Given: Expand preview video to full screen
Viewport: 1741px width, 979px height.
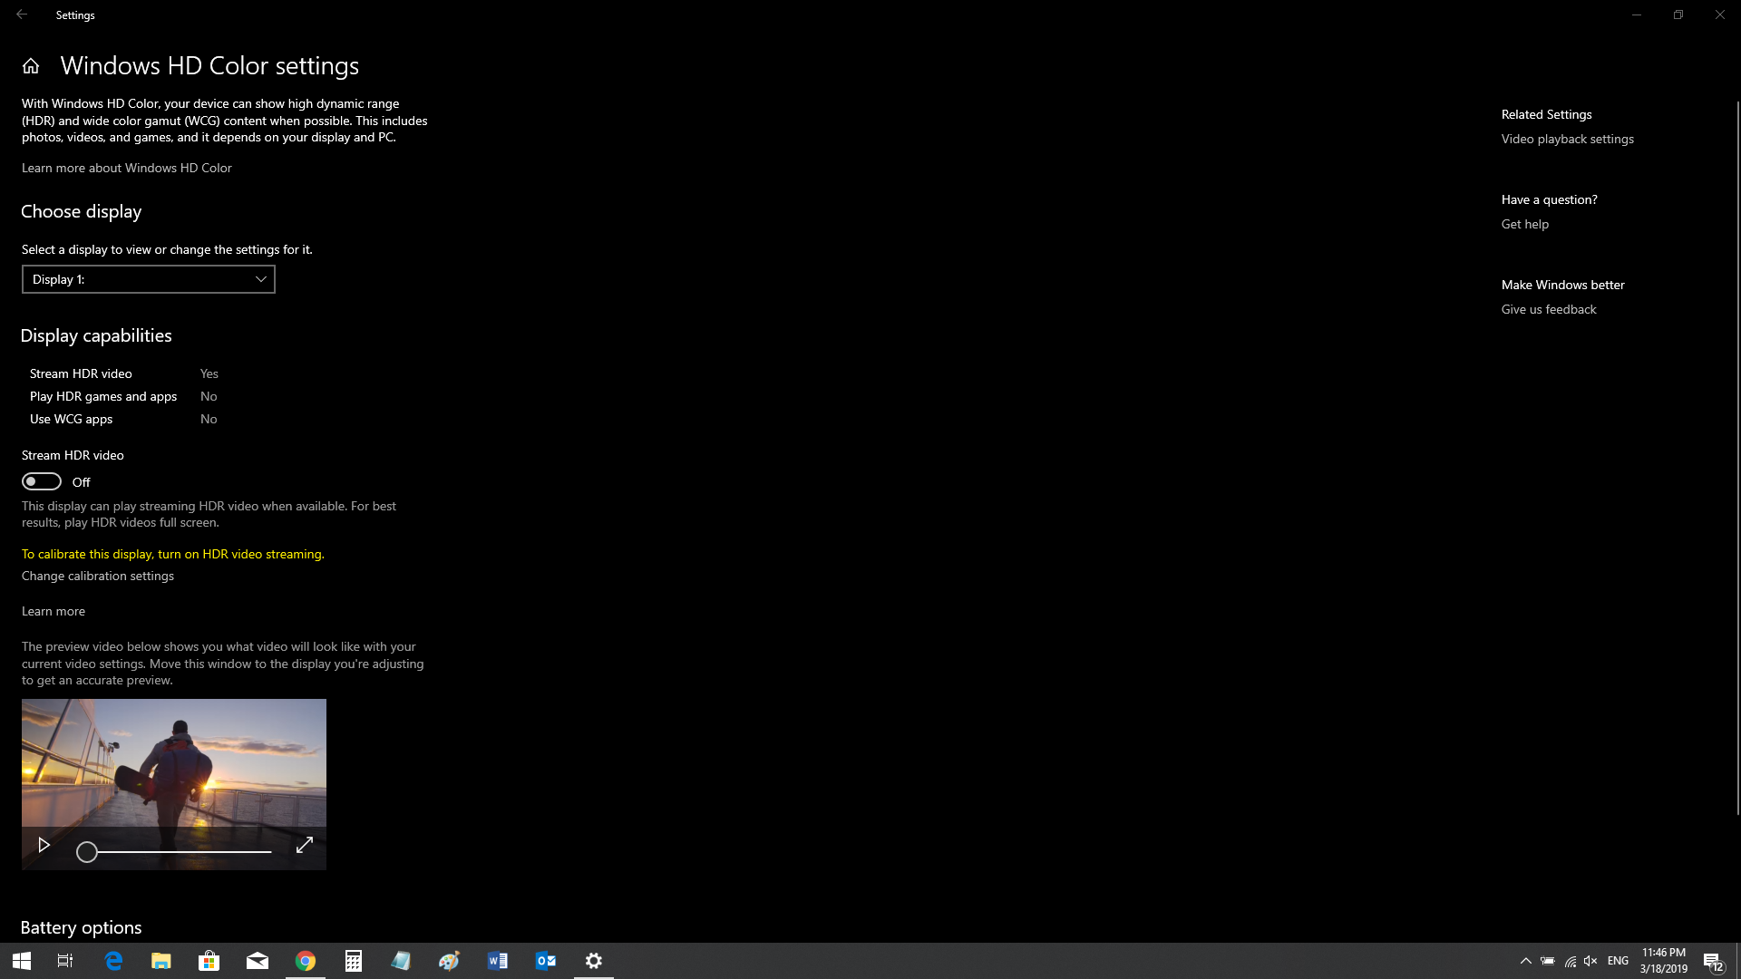Looking at the screenshot, I should pos(305,845).
